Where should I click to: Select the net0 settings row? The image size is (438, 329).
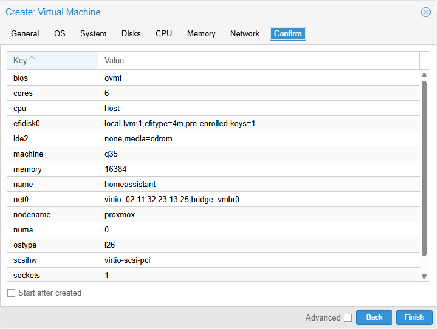[213, 200]
